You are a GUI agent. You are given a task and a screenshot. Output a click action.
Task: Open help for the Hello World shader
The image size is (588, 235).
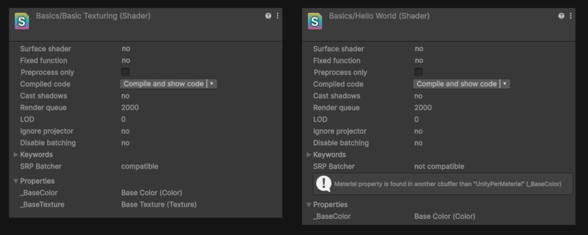(x=561, y=16)
